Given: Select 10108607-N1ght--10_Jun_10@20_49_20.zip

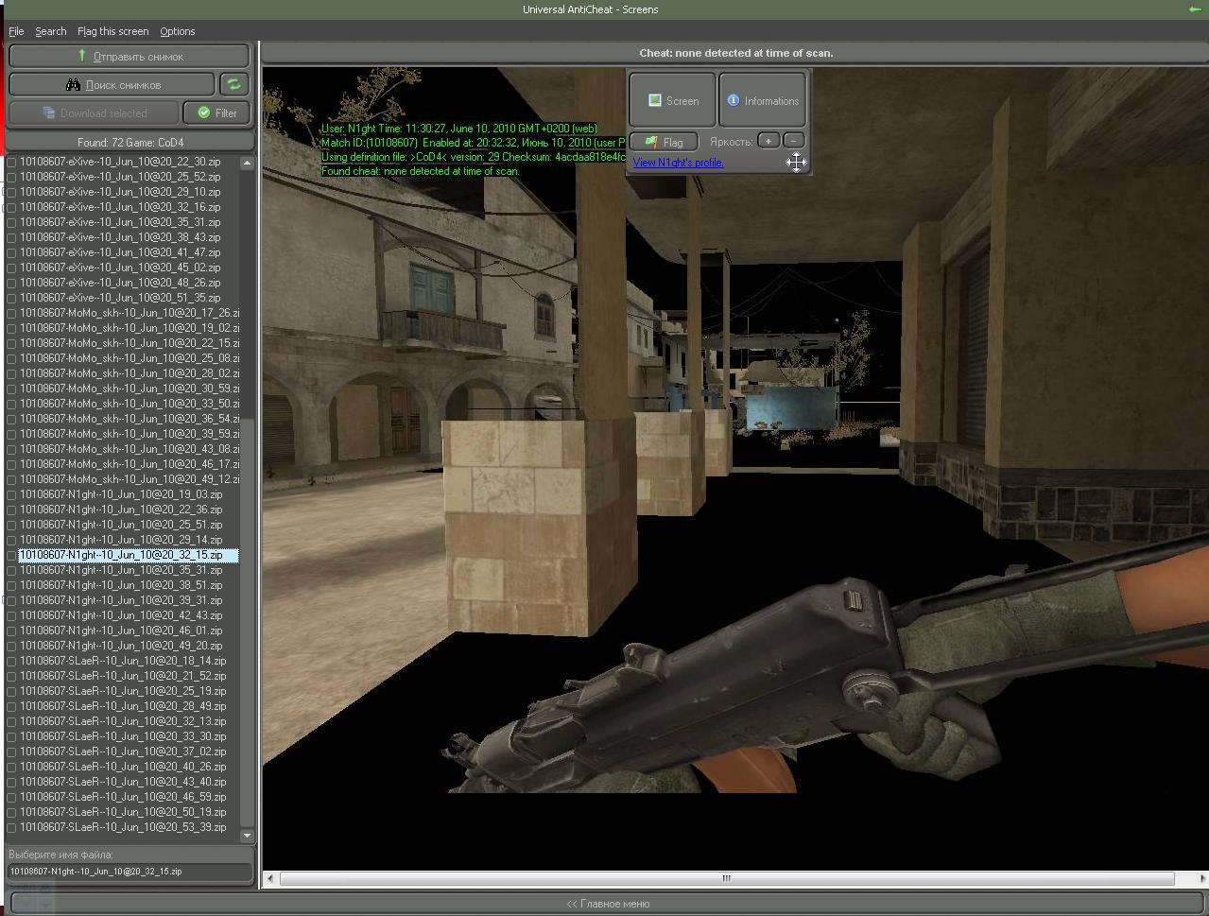Looking at the screenshot, I should tap(121, 646).
